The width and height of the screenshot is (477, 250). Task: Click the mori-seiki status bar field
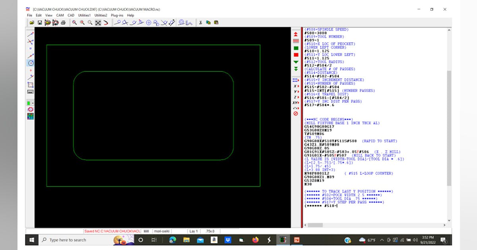pos(161,231)
